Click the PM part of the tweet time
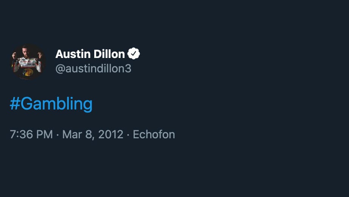 45,134
